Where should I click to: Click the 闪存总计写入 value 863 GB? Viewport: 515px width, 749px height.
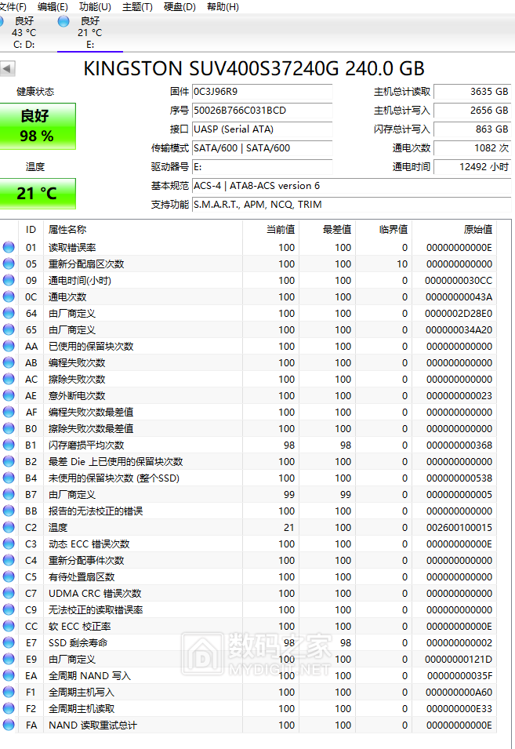(472, 129)
